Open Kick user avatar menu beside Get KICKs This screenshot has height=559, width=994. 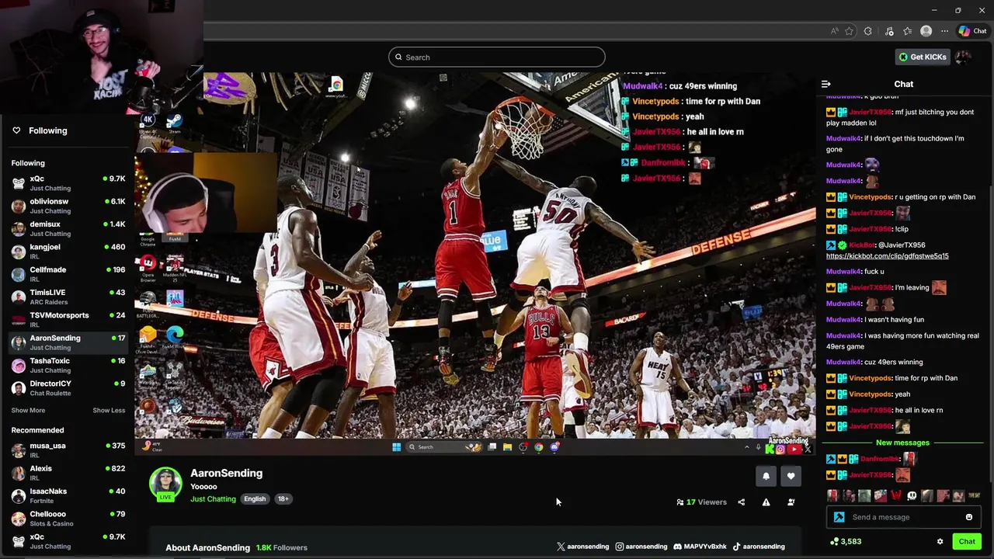(963, 57)
